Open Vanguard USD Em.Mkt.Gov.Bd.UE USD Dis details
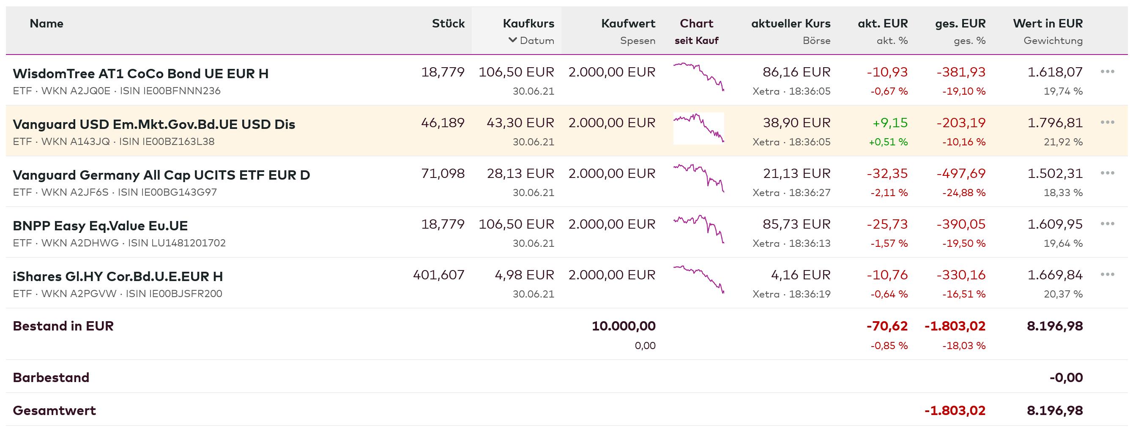Viewport: 1133px width, 437px height. (x=154, y=124)
